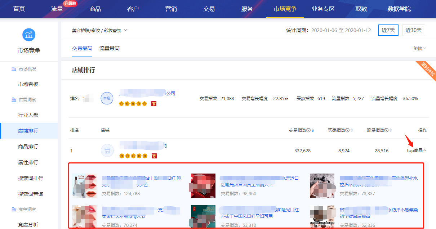The height and width of the screenshot is (229, 436).
Task: Open 流量 in the top navigation
Action: click(57, 9)
